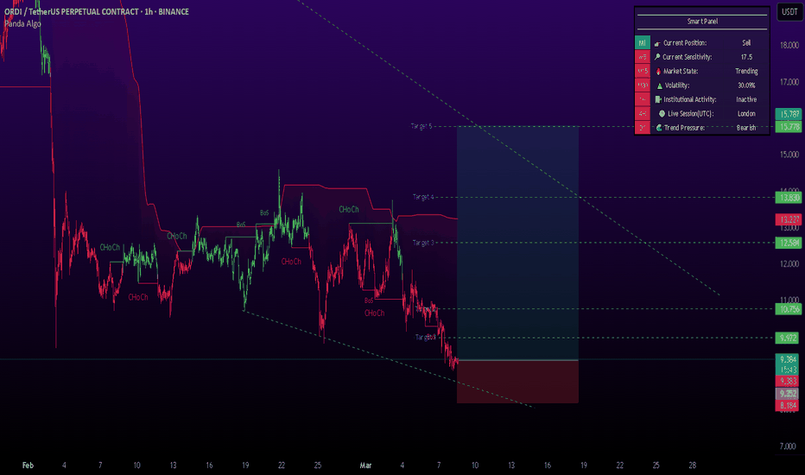Click the 7.000 price axis label
The image size is (805, 475).
tap(788, 446)
